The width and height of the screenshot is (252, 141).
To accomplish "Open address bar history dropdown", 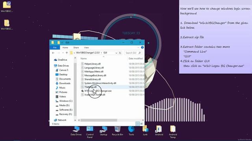I will point(116,53).
